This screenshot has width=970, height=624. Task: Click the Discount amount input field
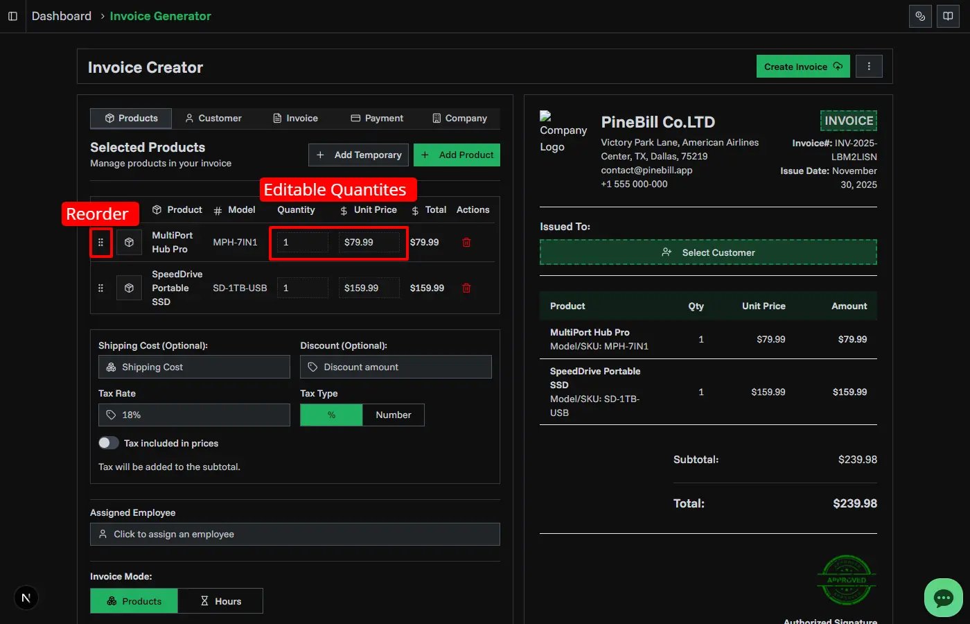tap(395, 367)
